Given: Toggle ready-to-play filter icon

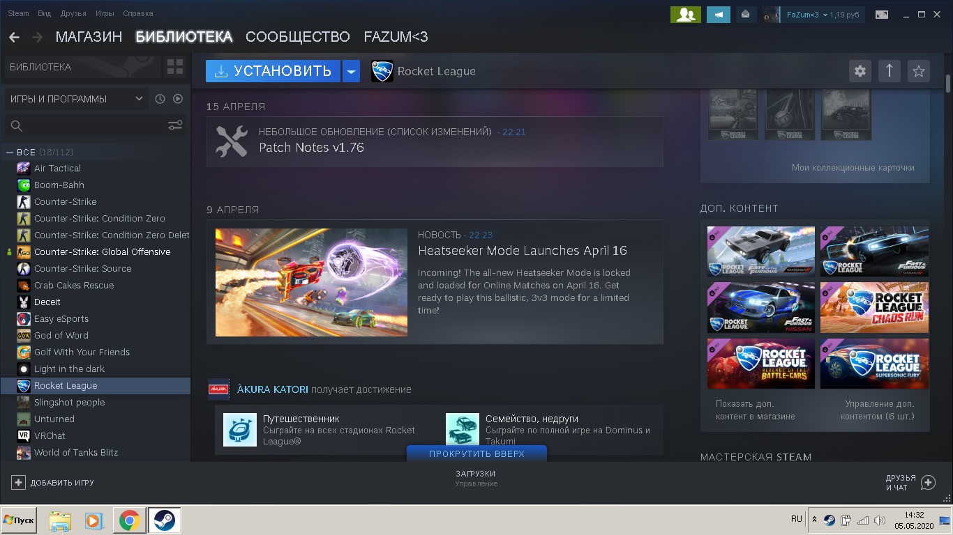Looking at the screenshot, I should click(x=178, y=99).
